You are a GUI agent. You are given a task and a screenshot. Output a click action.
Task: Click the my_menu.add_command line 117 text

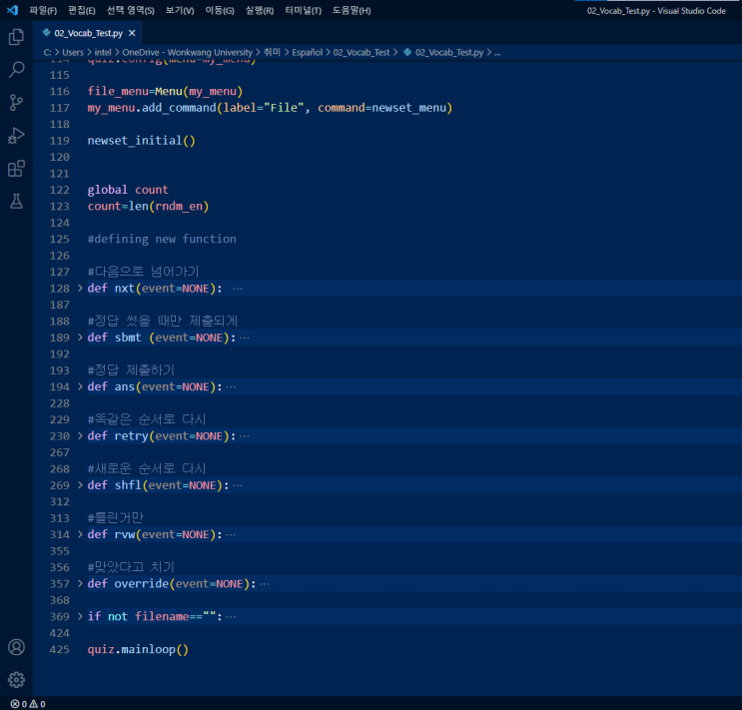270,108
